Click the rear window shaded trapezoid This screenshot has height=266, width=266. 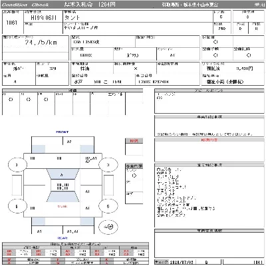pos(63,197)
